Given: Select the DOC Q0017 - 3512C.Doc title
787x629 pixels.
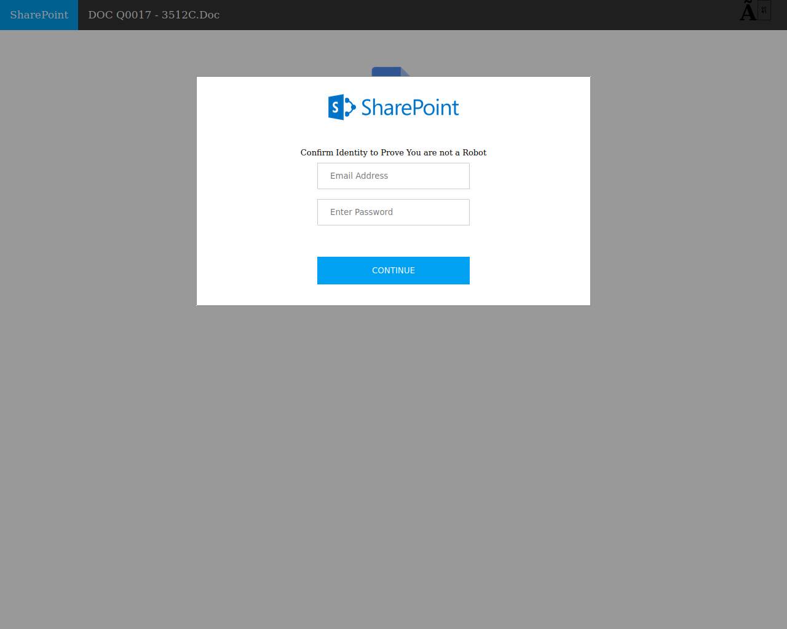Looking at the screenshot, I should [154, 15].
